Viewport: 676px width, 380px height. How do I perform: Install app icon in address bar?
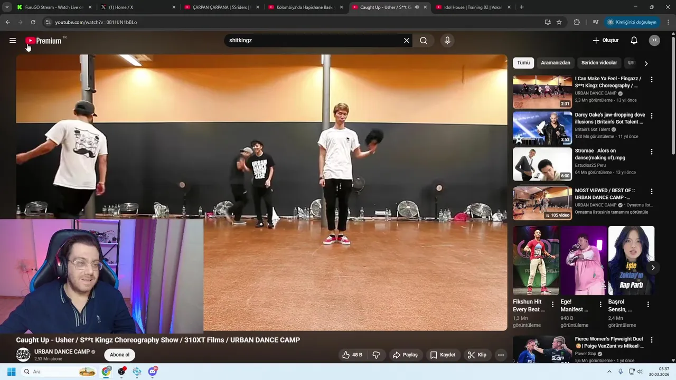548,22
